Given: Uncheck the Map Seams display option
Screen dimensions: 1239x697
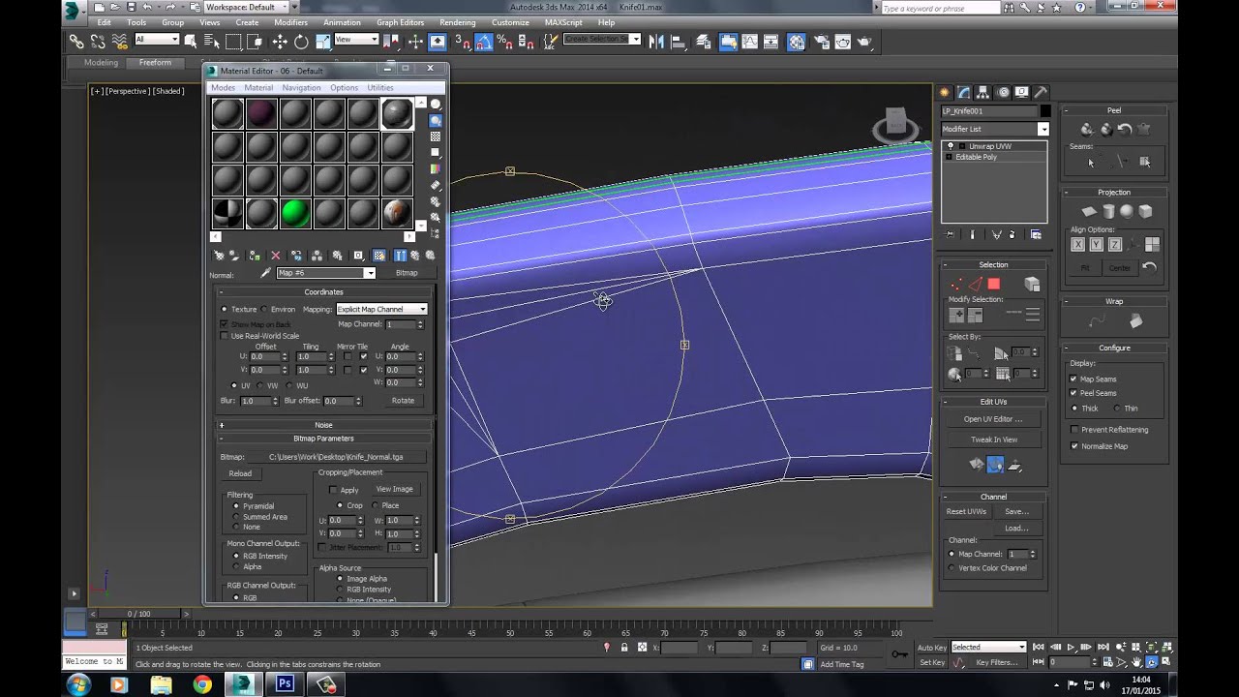Looking at the screenshot, I should click(1073, 379).
